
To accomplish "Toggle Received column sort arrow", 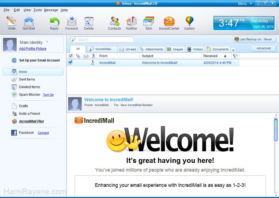I will (x=225, y=56).
